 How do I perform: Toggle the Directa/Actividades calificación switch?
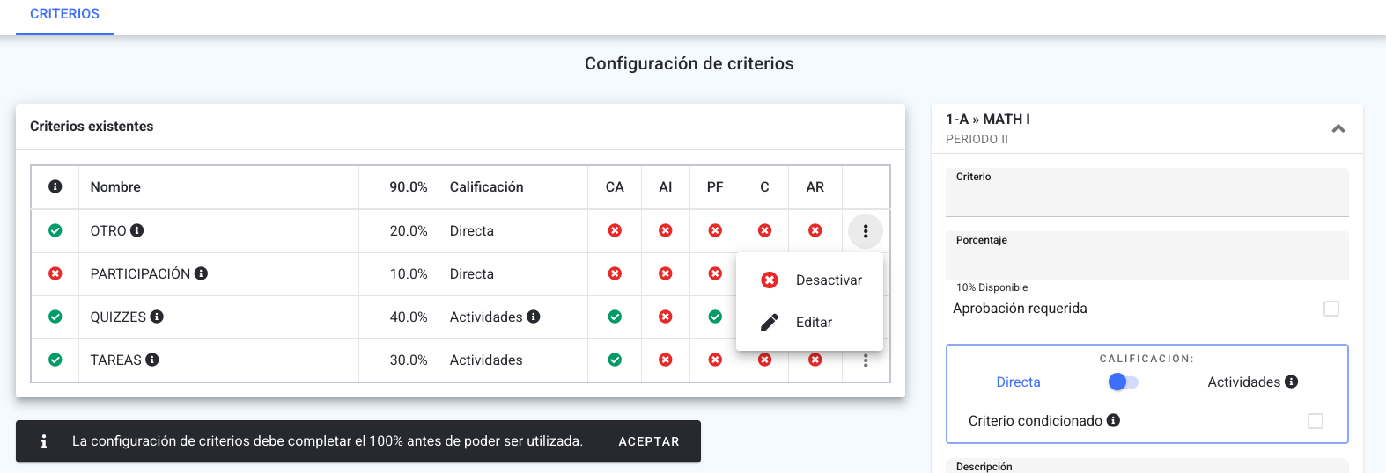tap(1123, 382)
